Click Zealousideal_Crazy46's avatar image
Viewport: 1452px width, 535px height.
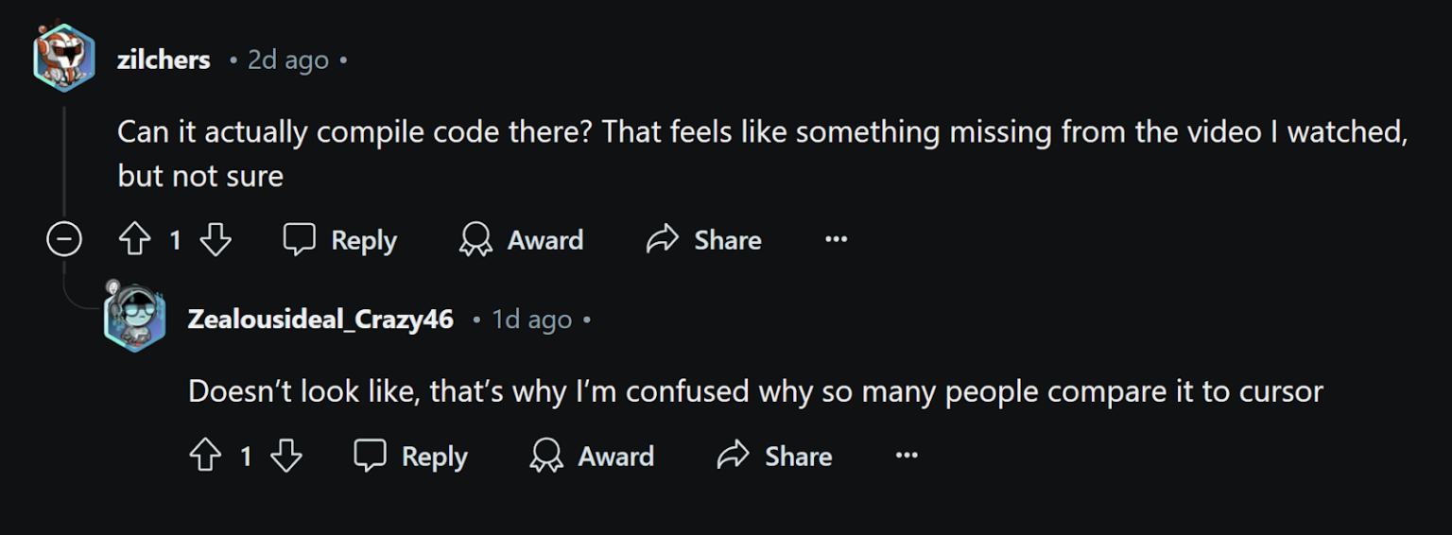(134, 318)
